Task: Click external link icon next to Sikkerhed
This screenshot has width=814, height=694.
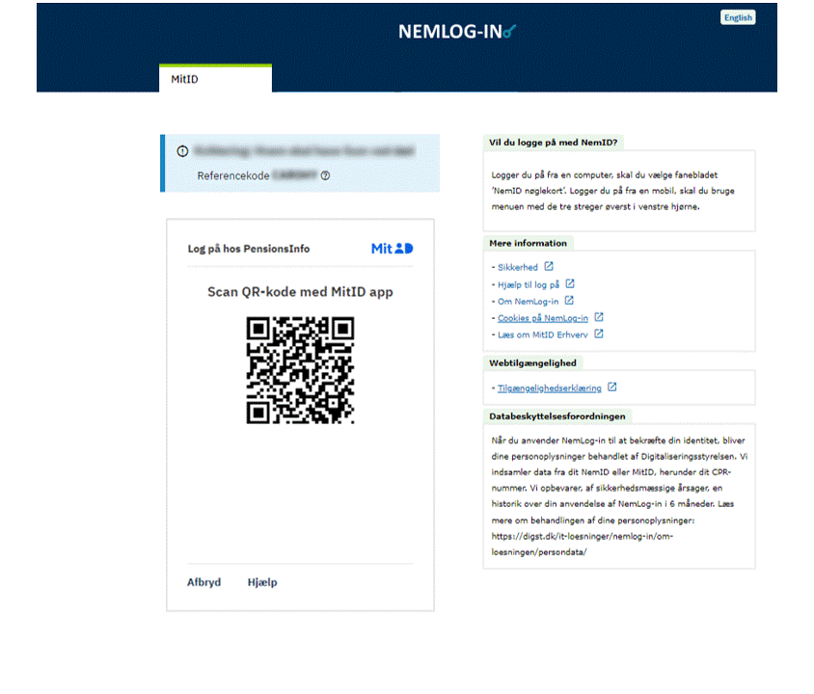Action: pyautogui.click(x=549, y=267)
